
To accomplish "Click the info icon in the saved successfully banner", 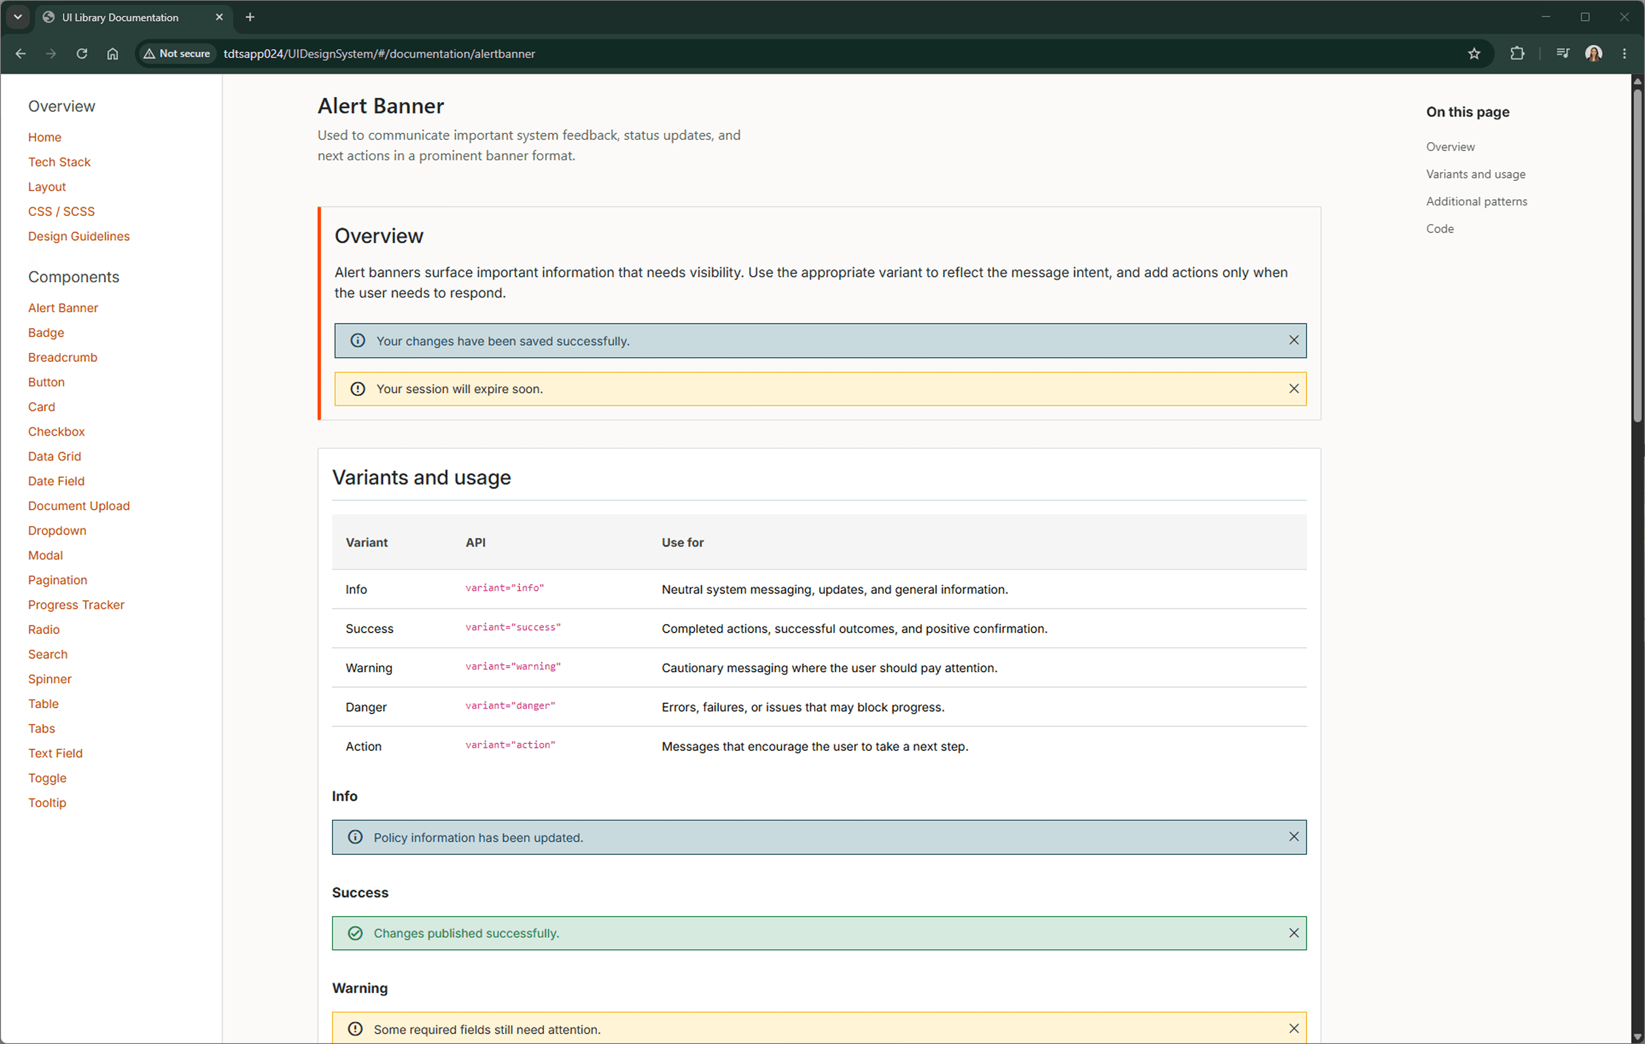I will click(357, 340).
